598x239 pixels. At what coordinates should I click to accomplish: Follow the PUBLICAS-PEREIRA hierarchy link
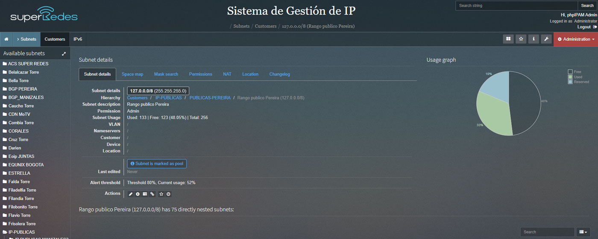210,98
